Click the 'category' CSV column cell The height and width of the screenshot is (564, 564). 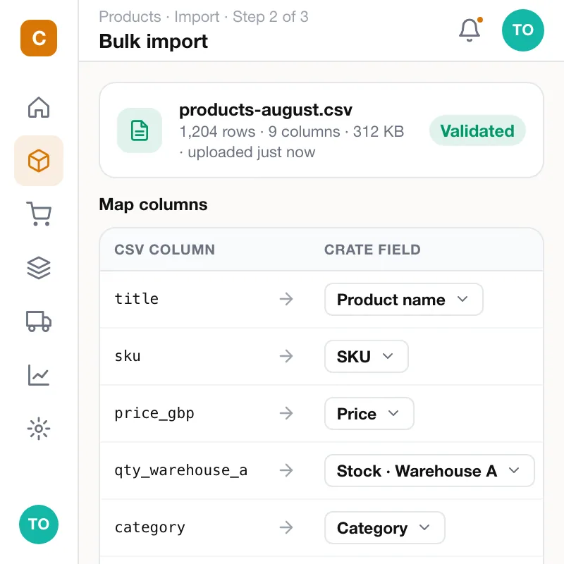click(150, 527)
